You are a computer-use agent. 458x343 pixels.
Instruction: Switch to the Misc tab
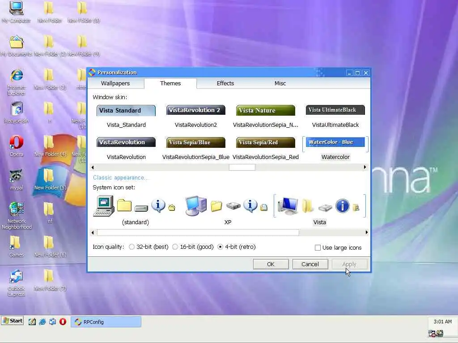(x=280, y=83)
